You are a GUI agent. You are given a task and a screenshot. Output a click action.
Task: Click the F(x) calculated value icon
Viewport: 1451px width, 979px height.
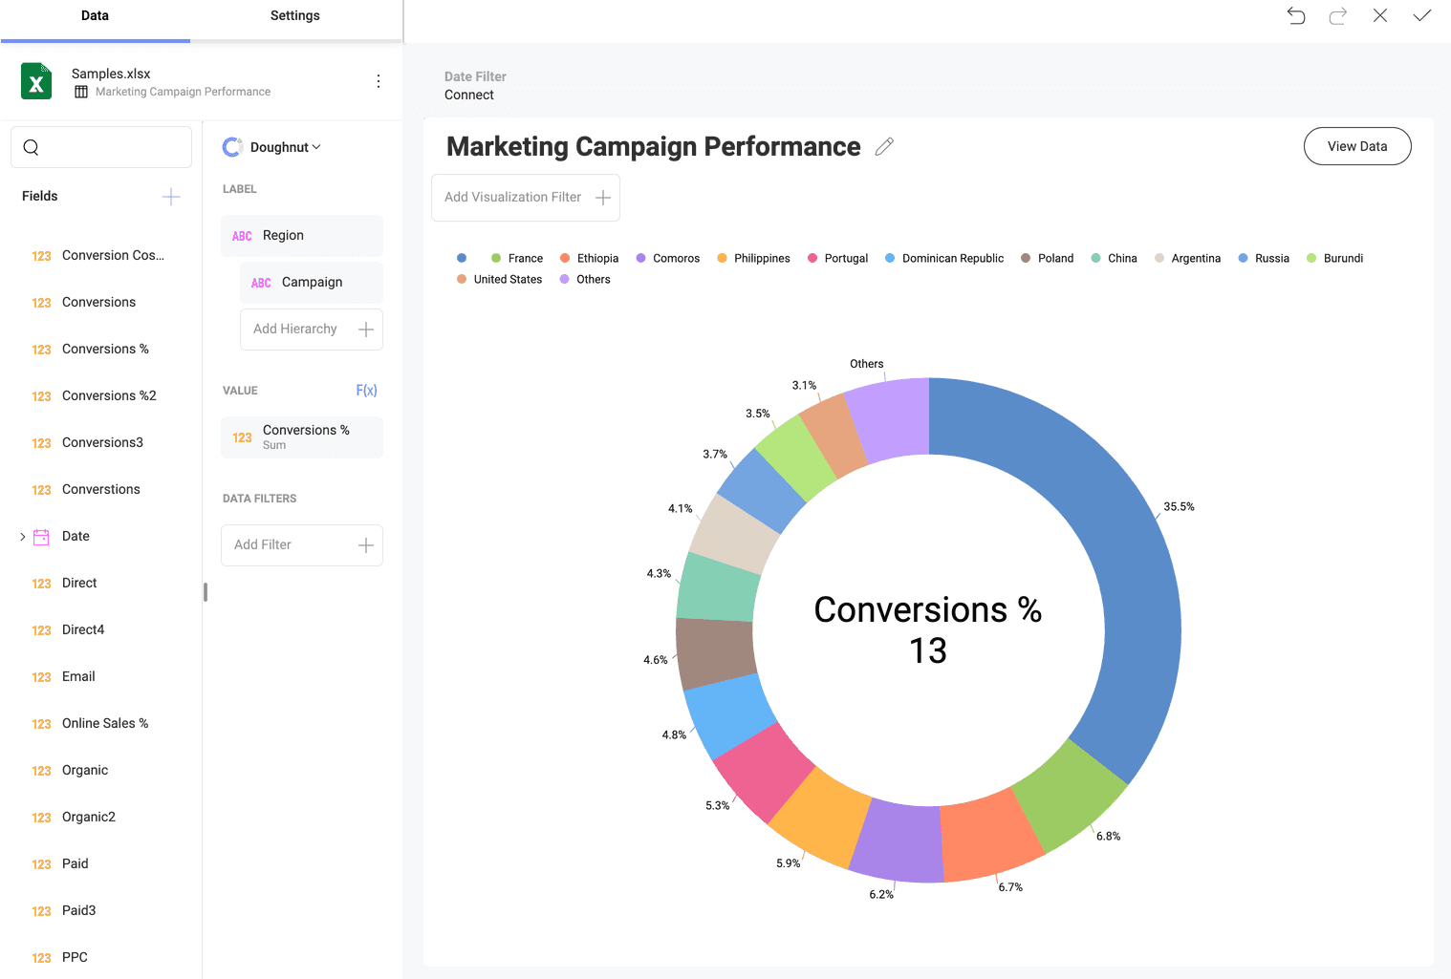click(x=366, y=391)
